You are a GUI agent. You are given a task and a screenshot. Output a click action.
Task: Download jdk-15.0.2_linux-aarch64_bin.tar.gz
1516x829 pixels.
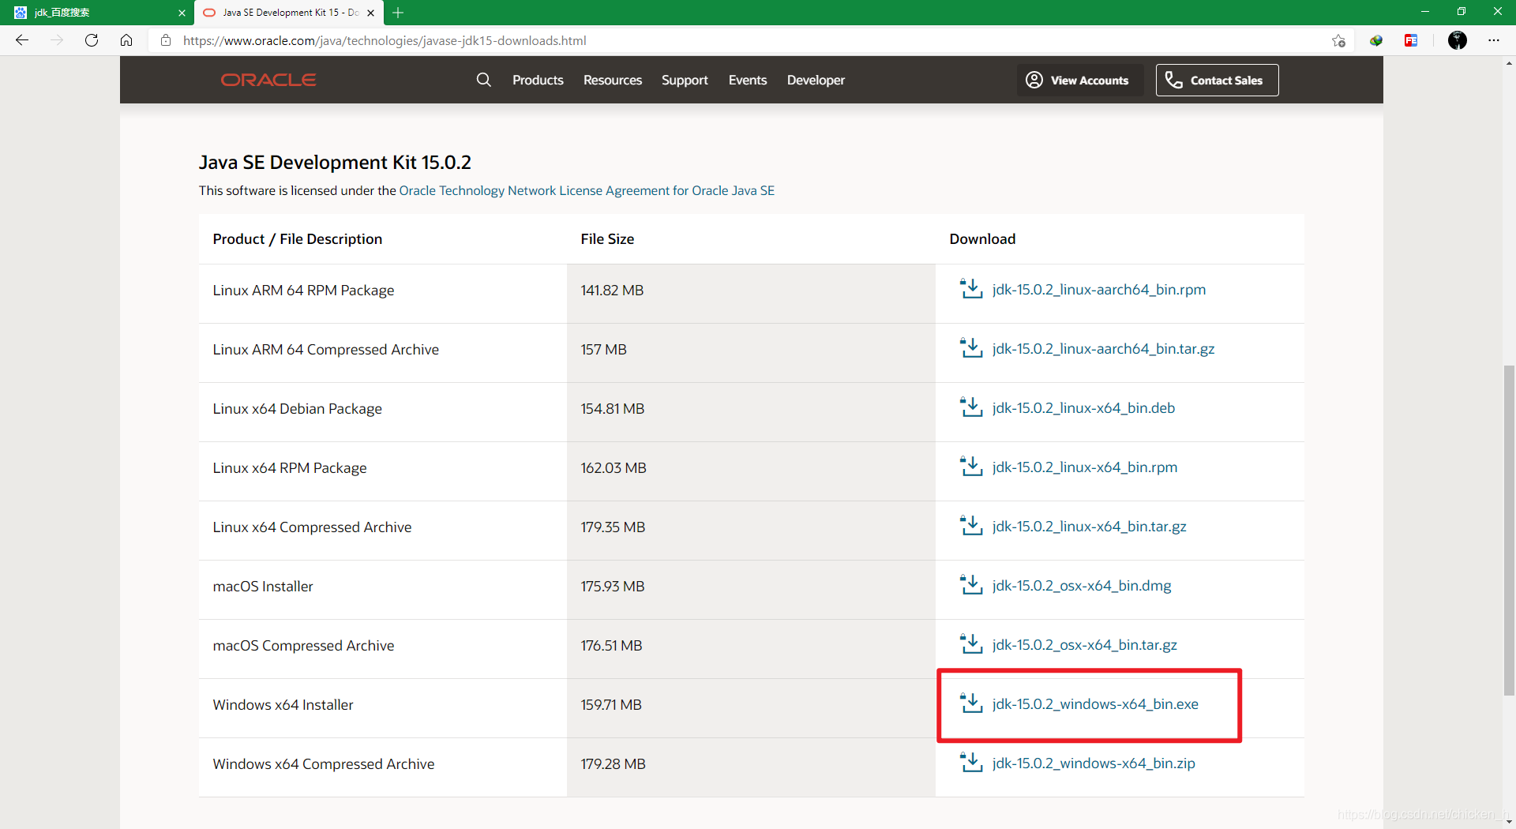(1103, 349)
